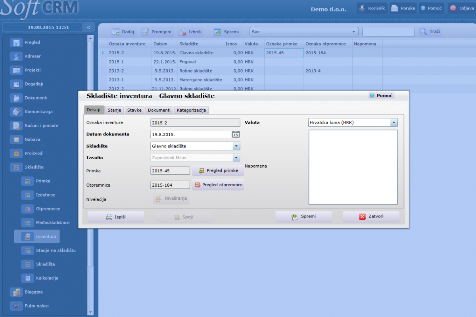Click the Spremi button in the toolbar
The height and width of the screenshot is (317, 476).
(x=226, y=32)
